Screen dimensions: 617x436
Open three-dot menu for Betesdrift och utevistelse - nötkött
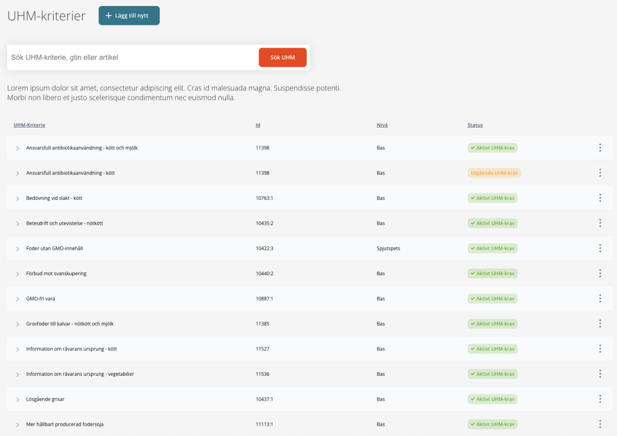coord(600,223)
